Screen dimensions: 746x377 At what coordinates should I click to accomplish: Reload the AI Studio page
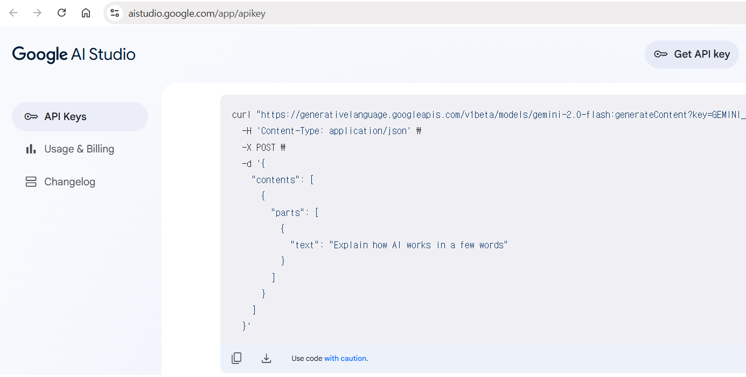click(x=62, y=13)
